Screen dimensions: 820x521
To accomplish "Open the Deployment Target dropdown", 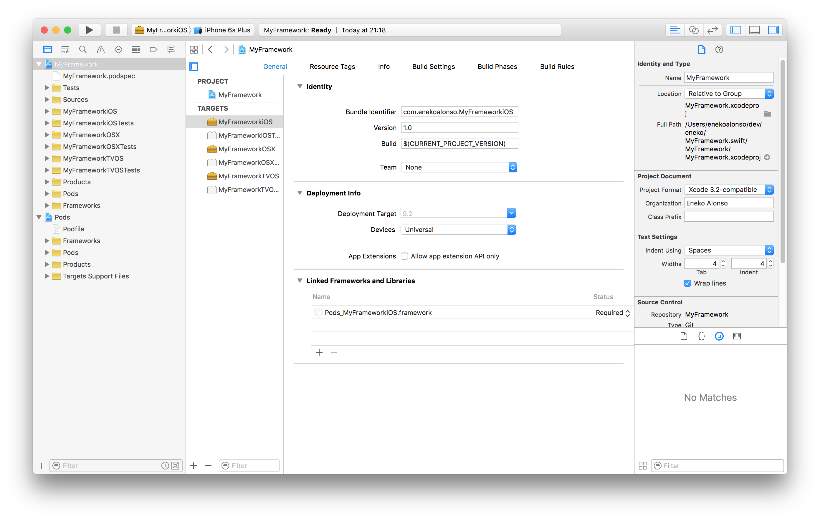I will [512, 213].
